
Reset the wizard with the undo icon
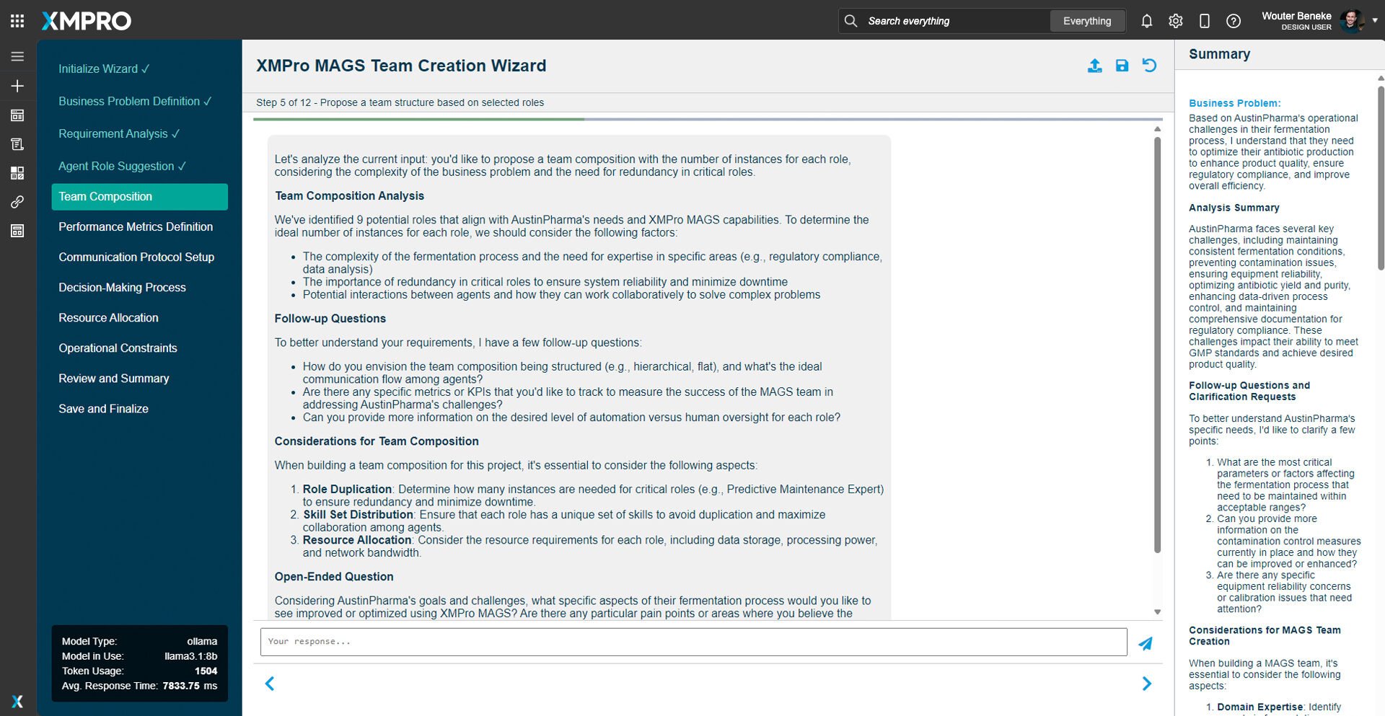(1149, 66)
